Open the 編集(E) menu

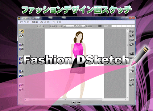click(x=35, y=22)
